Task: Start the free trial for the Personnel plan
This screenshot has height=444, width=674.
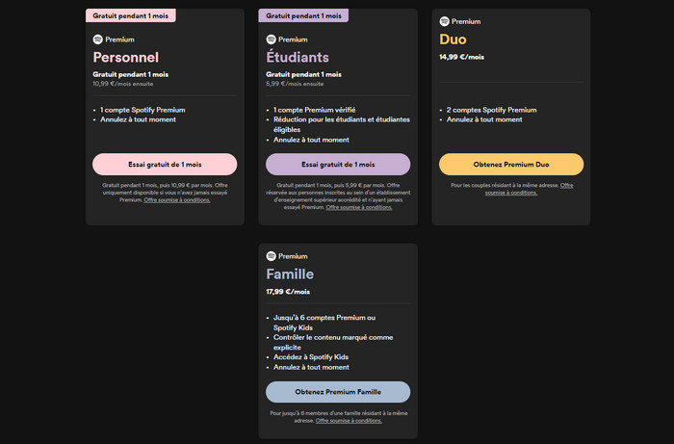Action: coord(165,164)
